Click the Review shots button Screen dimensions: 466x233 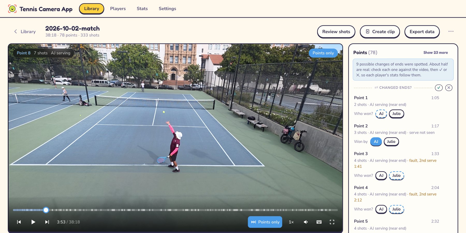[x=336, y=32]
